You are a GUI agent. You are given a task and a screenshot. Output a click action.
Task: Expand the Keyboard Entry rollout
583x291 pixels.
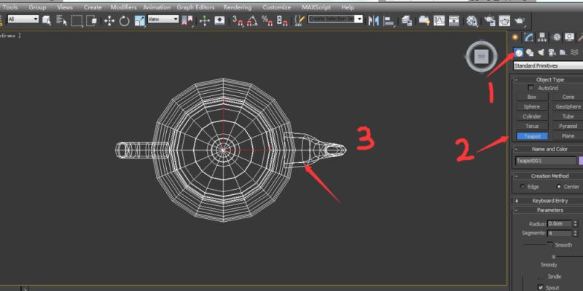pos(550,201)
